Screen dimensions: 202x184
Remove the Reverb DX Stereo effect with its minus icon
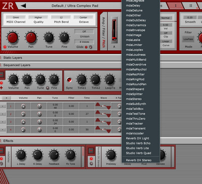pos(91,151)
